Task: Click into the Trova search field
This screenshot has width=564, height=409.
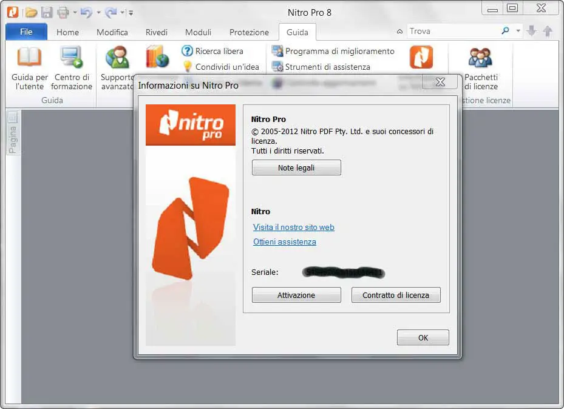Action: 454,32
